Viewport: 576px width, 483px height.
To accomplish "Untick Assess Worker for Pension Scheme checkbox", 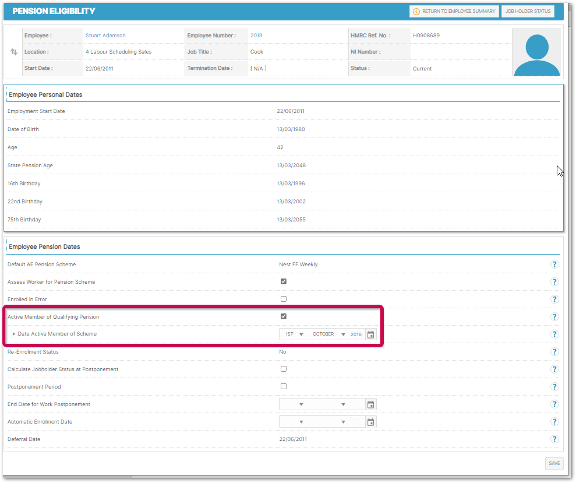I will point(284,281).
